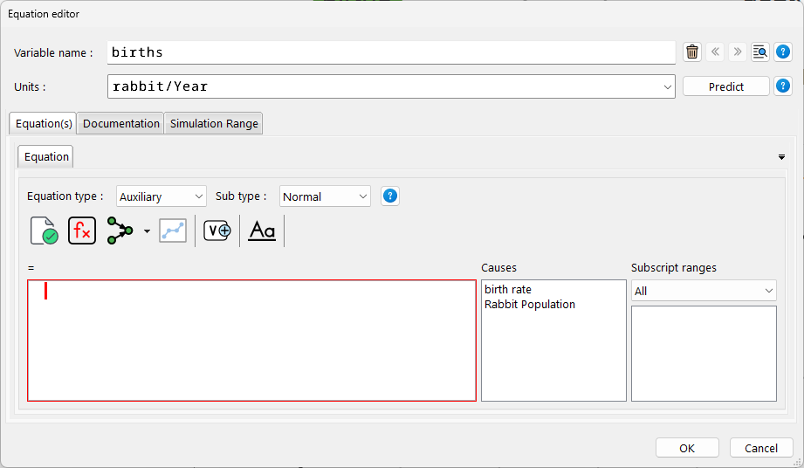Switch to the Simulation Range tab
804x468 pixels.
point(214,124)
